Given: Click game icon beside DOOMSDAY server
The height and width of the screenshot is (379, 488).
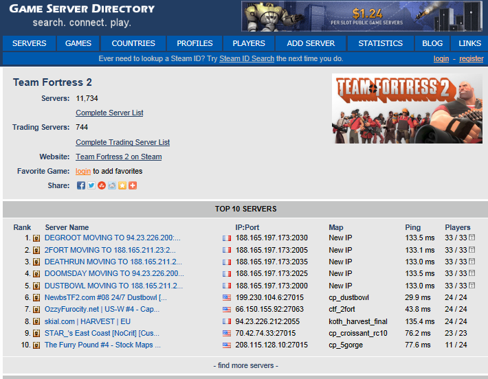Looking at the screenshot, I should pyautogui.click(x=36, y=274).
